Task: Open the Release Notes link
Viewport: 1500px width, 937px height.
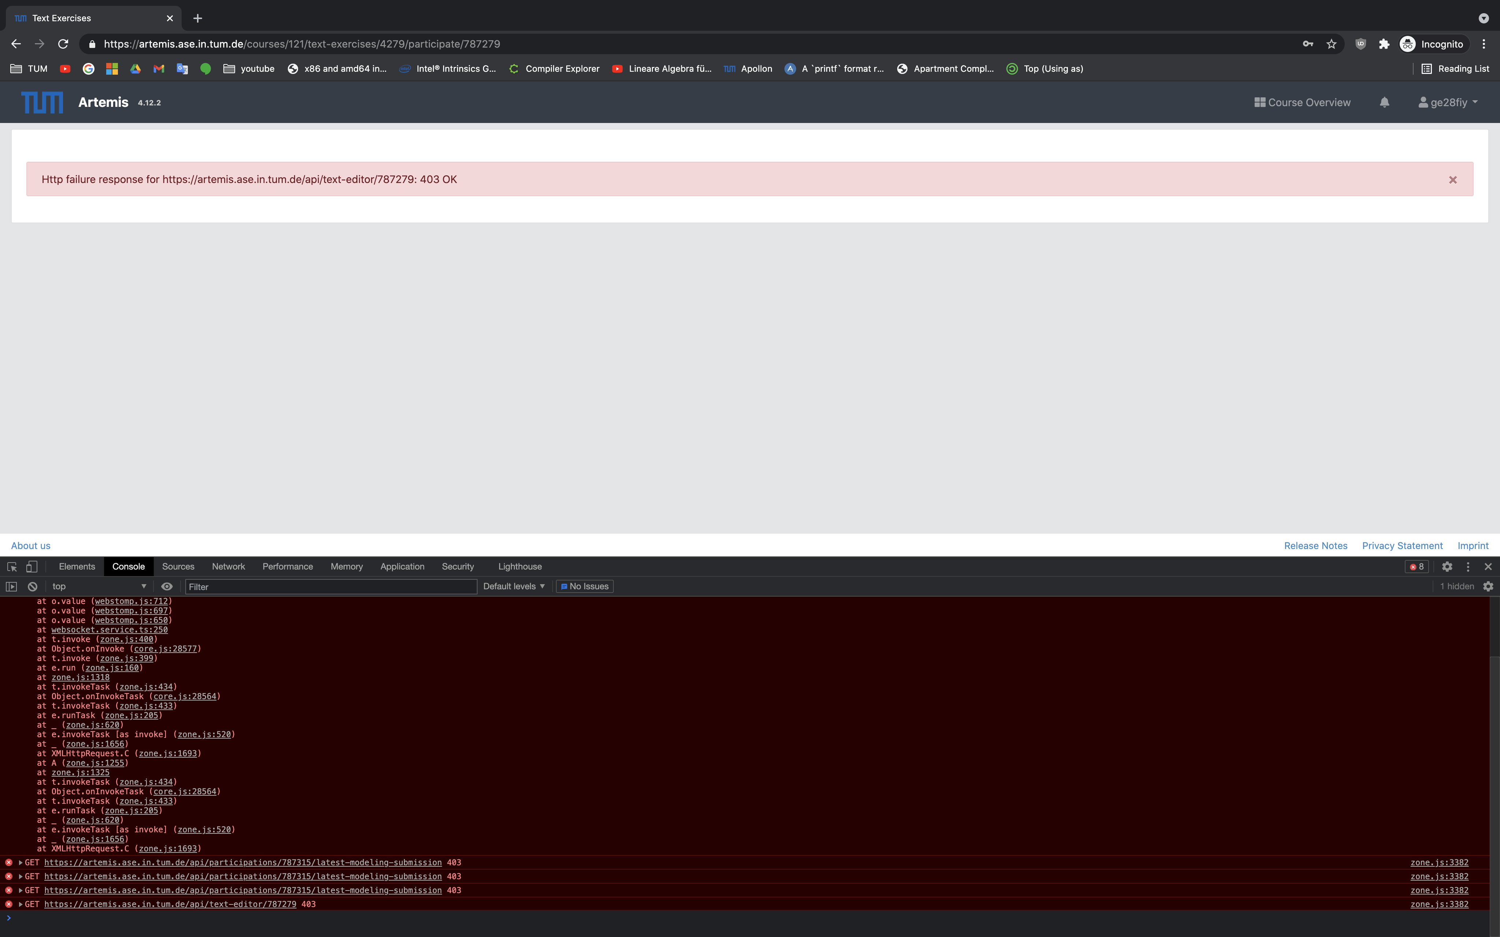Action: click(1315, 546)
